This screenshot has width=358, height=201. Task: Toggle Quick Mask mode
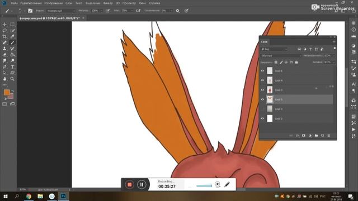[4, 104]
